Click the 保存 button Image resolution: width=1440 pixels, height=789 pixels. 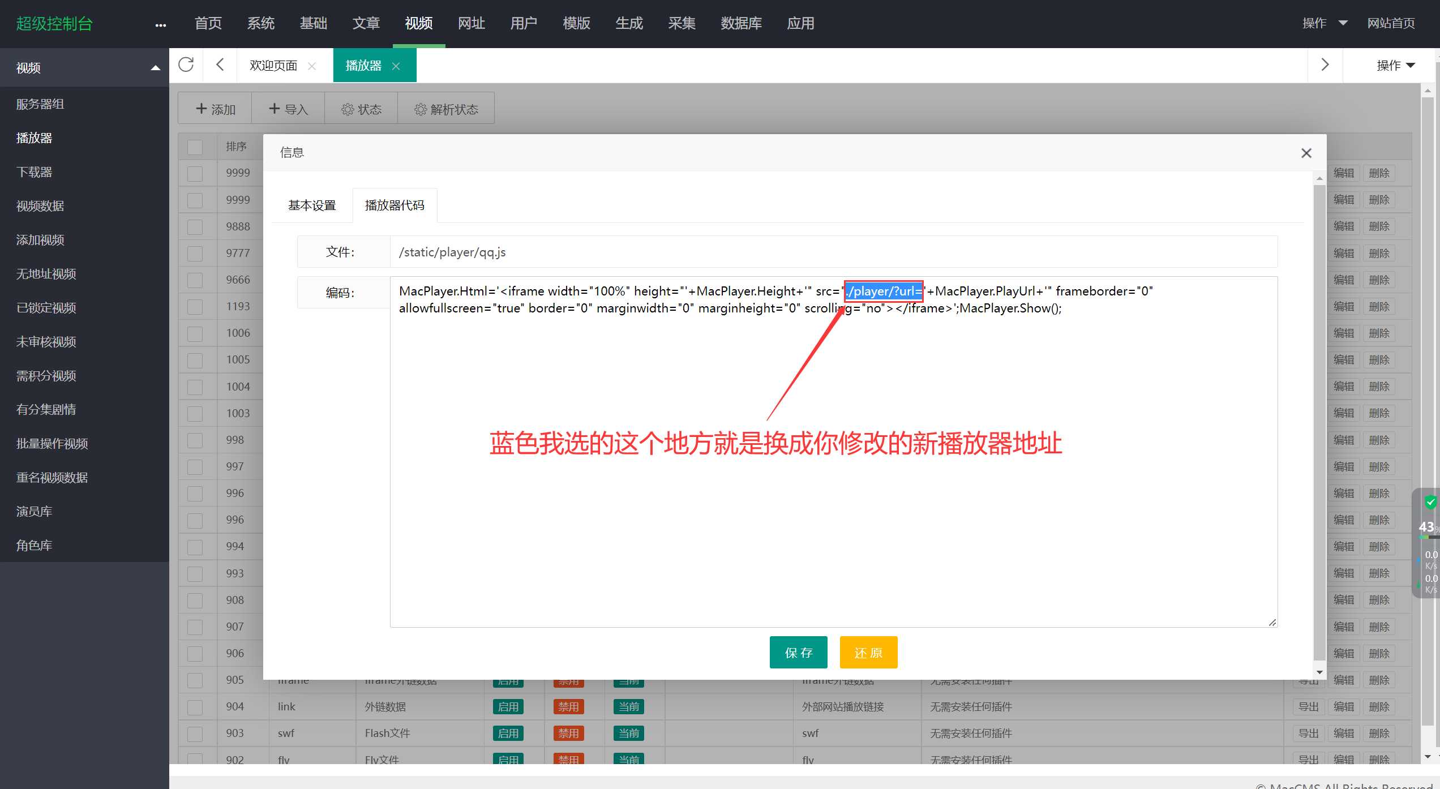[x=798, y=653]
